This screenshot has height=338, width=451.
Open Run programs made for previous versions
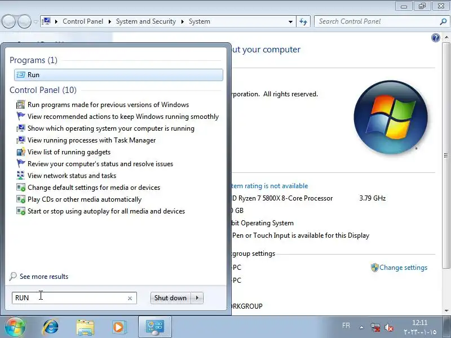108,105
